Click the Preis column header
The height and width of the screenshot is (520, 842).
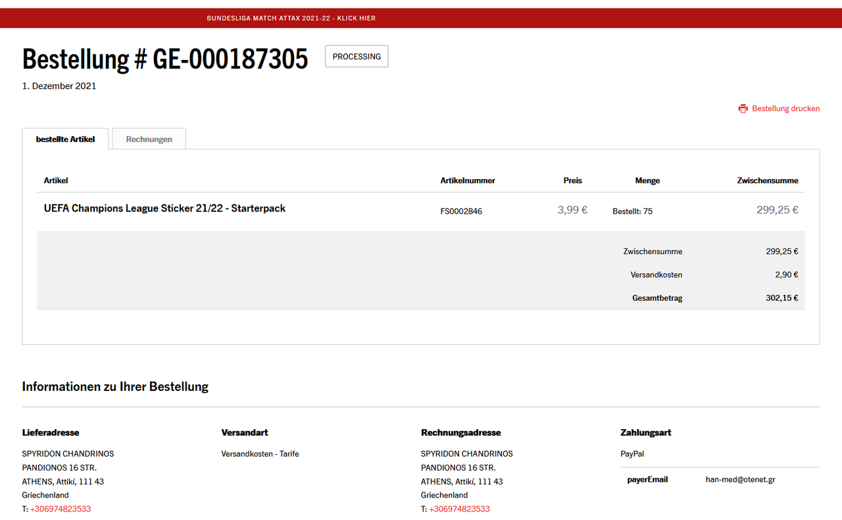[573, 180]
